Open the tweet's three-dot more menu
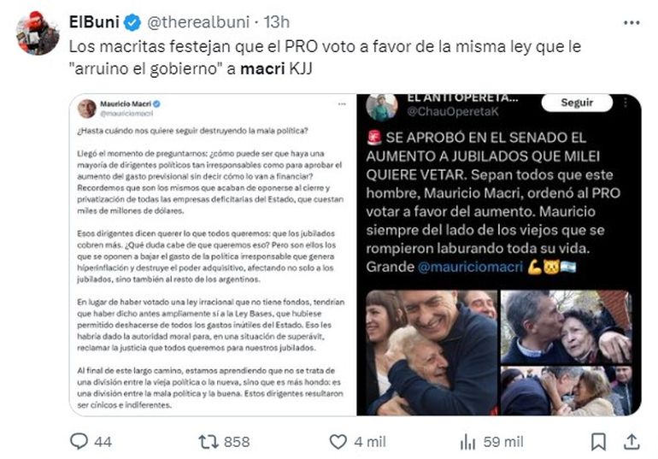Screen dimensions: 658x459 632,23
